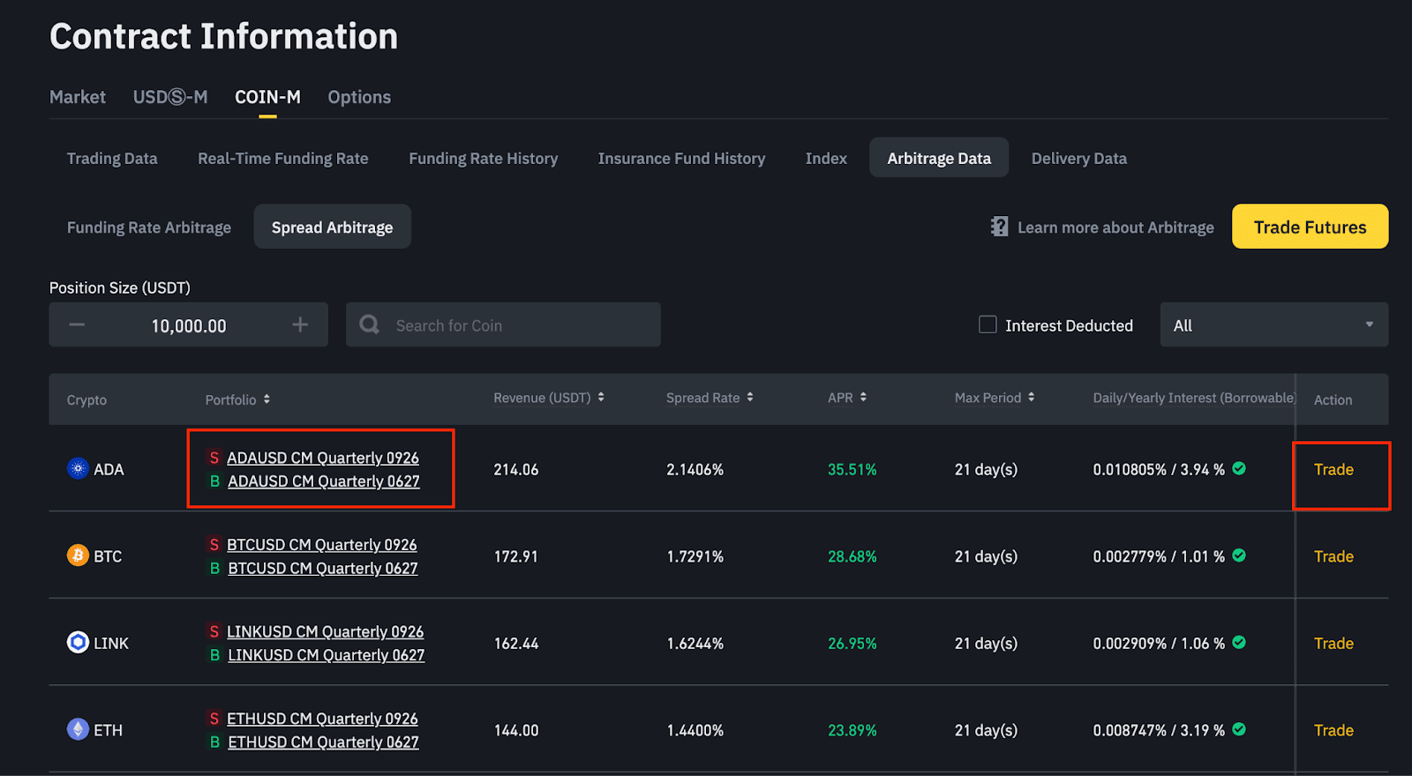This screenshot has width=1412, height=776.
Task: Select the Funding Rate Arbitrage toggle
Action: [x=149, y=227]
